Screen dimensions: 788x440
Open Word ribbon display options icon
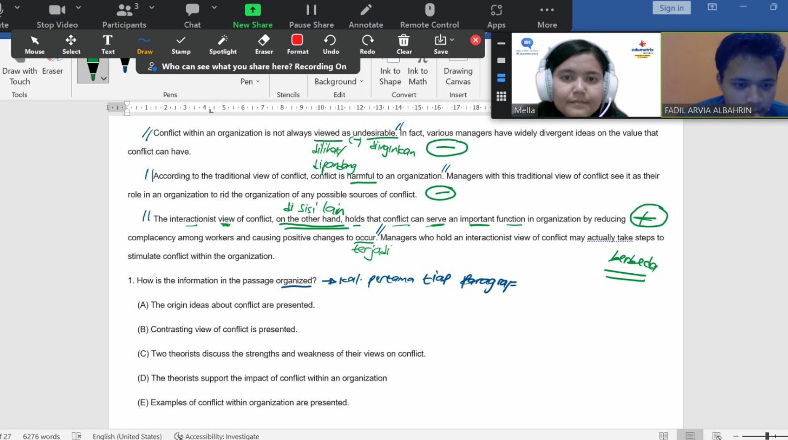(712, 7)
